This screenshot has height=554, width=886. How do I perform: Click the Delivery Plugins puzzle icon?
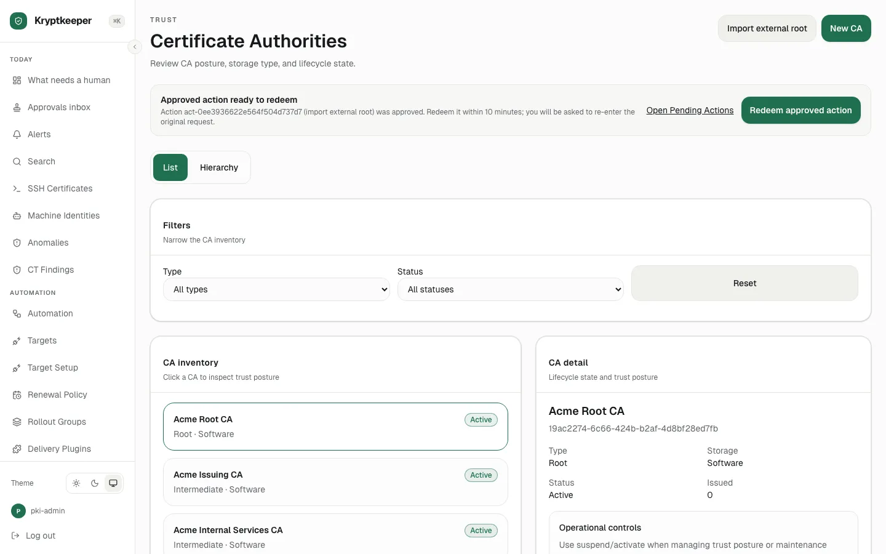17,449
